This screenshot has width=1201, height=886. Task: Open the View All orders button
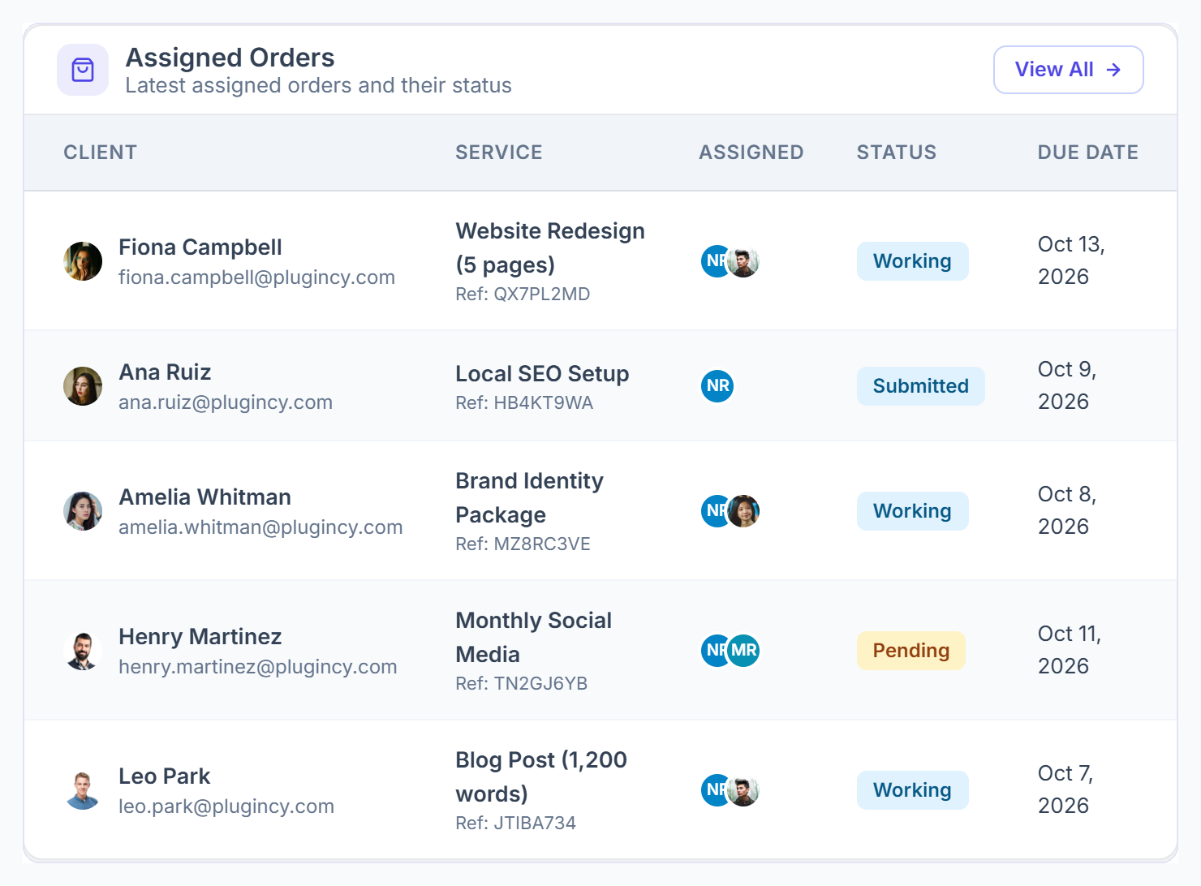coord(1068,70)
